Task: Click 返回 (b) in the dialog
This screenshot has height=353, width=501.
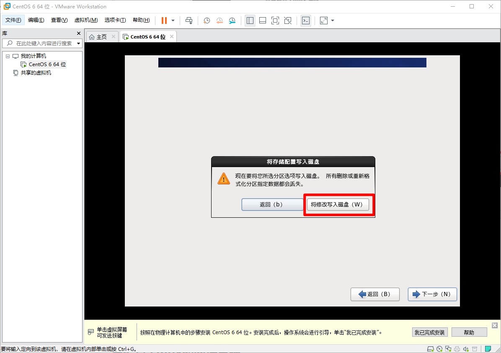Action: (271, 204)
